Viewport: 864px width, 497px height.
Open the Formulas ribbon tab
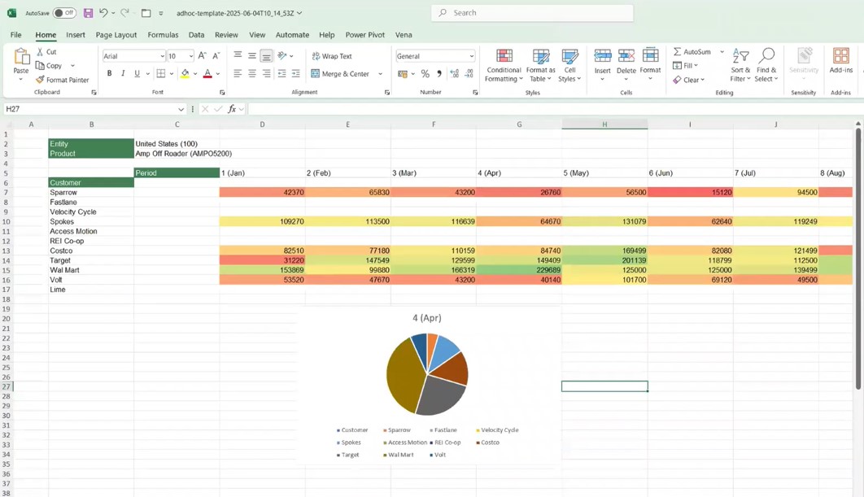coord(163,35)
